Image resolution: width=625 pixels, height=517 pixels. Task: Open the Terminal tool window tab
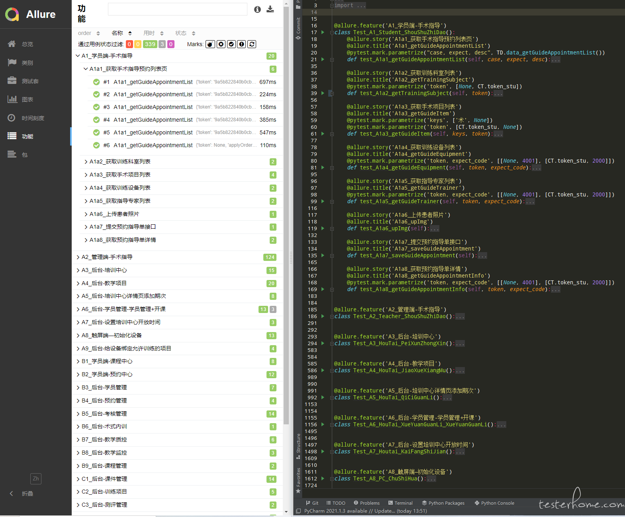(x=400, y=503)
